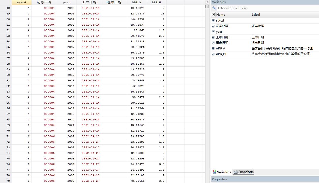This screenshot has width=319, height=183.
Task: Click the Variables tab table icon
Action: pyautogui.click(x=214, y=172)
